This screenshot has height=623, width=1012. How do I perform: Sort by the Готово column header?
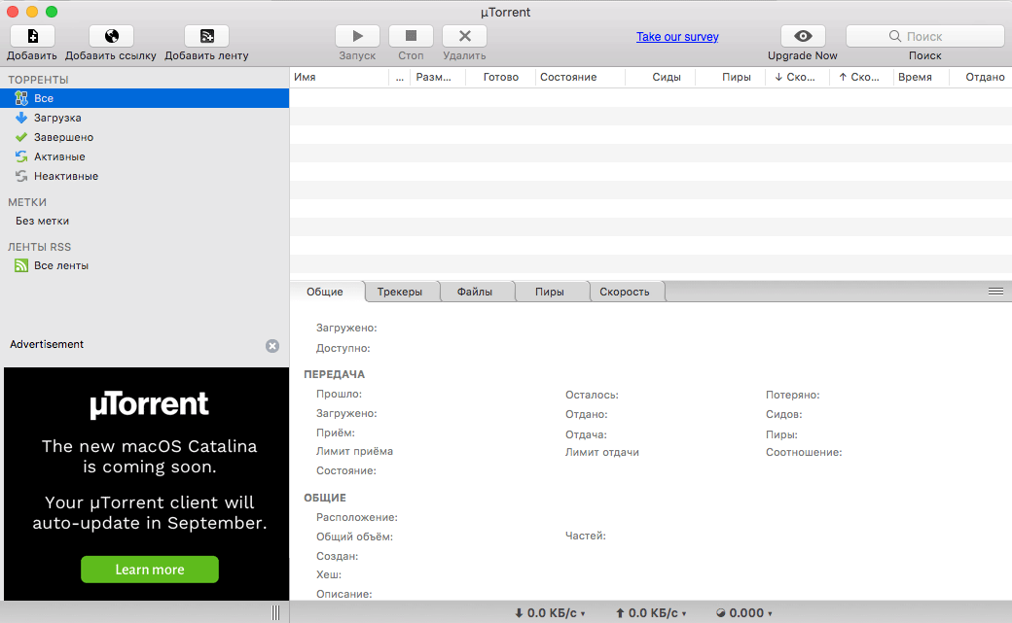tap(501, 77)
